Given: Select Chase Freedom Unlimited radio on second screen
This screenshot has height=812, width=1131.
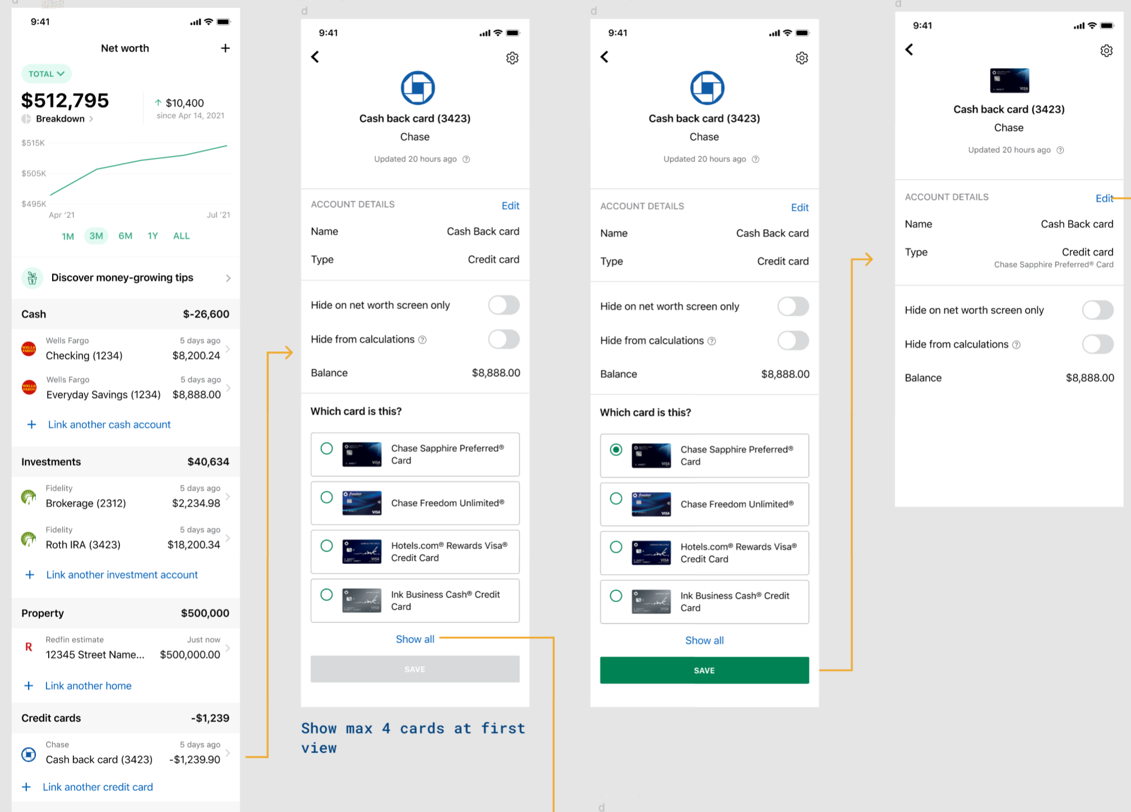Looking at the screenshot, I should [x=327, y=497].
